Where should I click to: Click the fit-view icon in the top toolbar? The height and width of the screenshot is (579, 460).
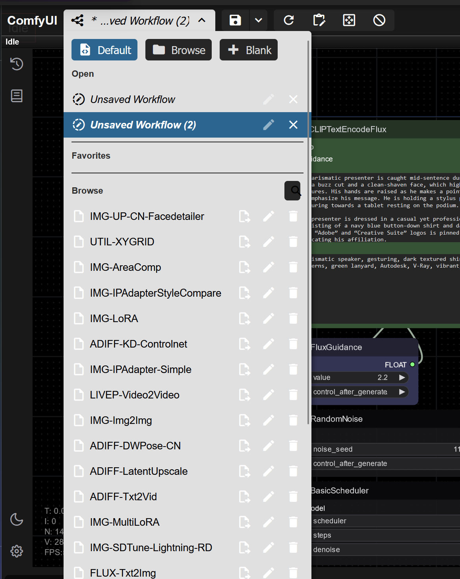(x=349, y=20)
